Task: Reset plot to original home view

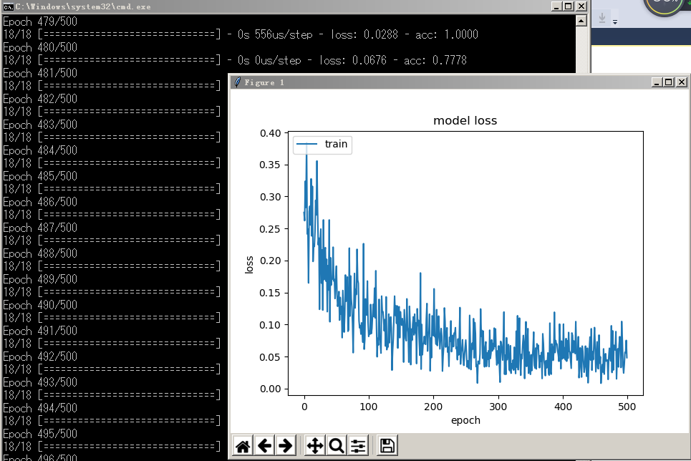Action: pyautogui.click(x=243, y=446)
